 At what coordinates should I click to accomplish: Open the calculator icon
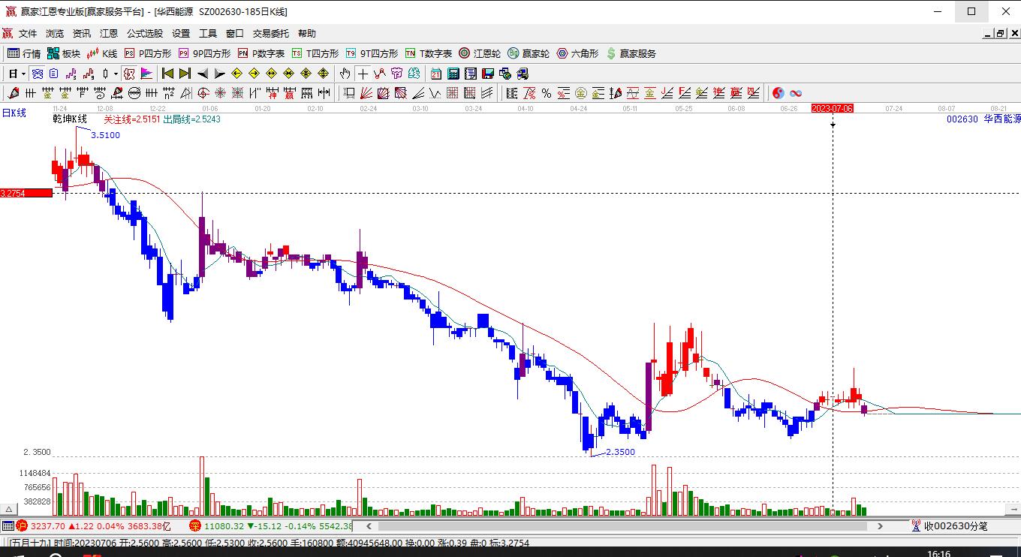(453, 74)
